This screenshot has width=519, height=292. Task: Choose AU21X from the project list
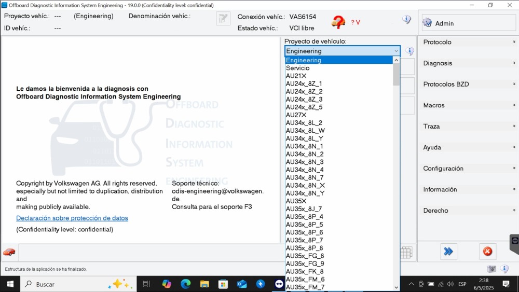click(x=339, y=76)
